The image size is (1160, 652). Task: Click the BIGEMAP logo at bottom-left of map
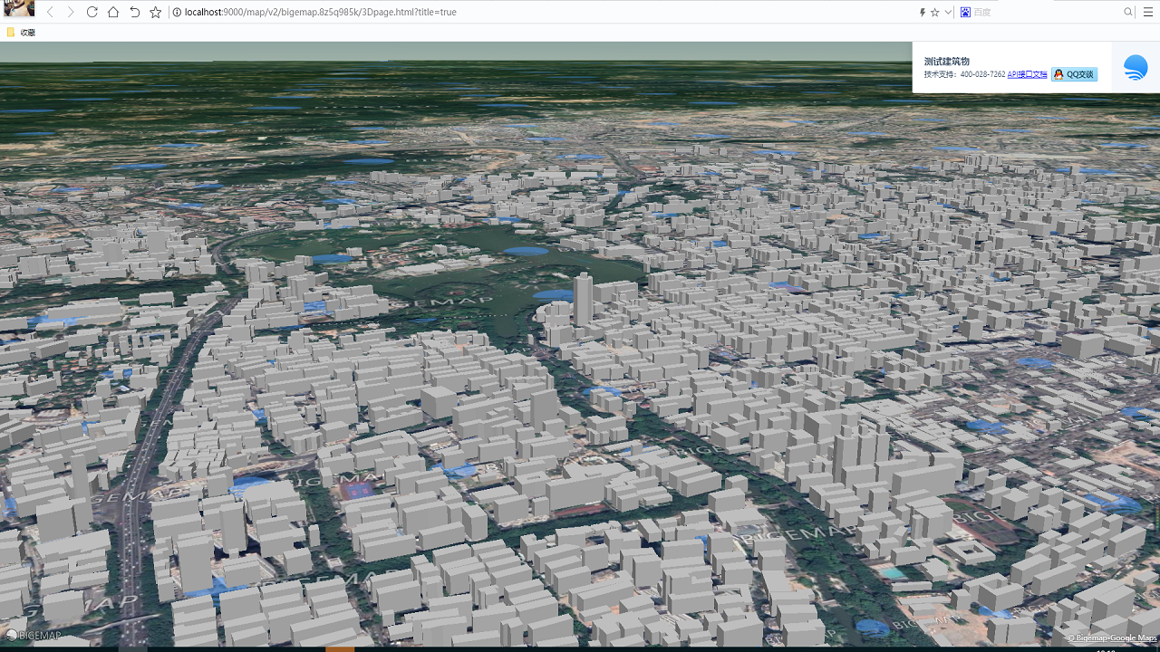click(x=34, y=636)
